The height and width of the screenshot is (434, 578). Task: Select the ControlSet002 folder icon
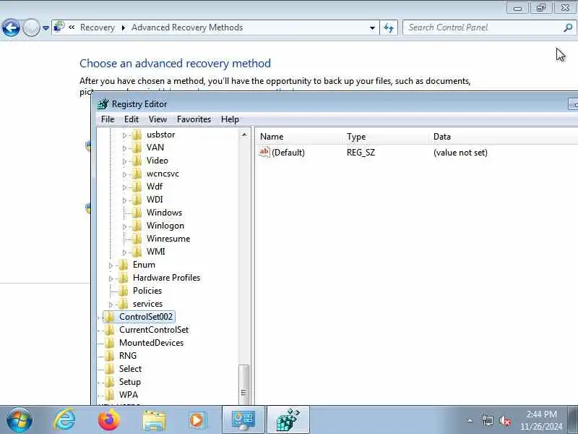(110, 317)
